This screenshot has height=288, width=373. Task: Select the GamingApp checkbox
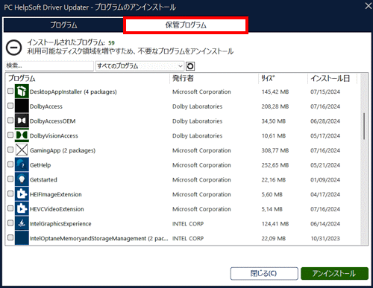10,150
